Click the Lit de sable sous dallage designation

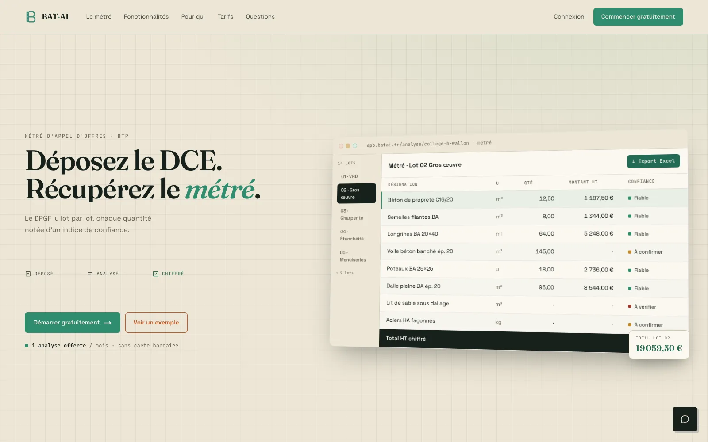(x=417, y=303)
